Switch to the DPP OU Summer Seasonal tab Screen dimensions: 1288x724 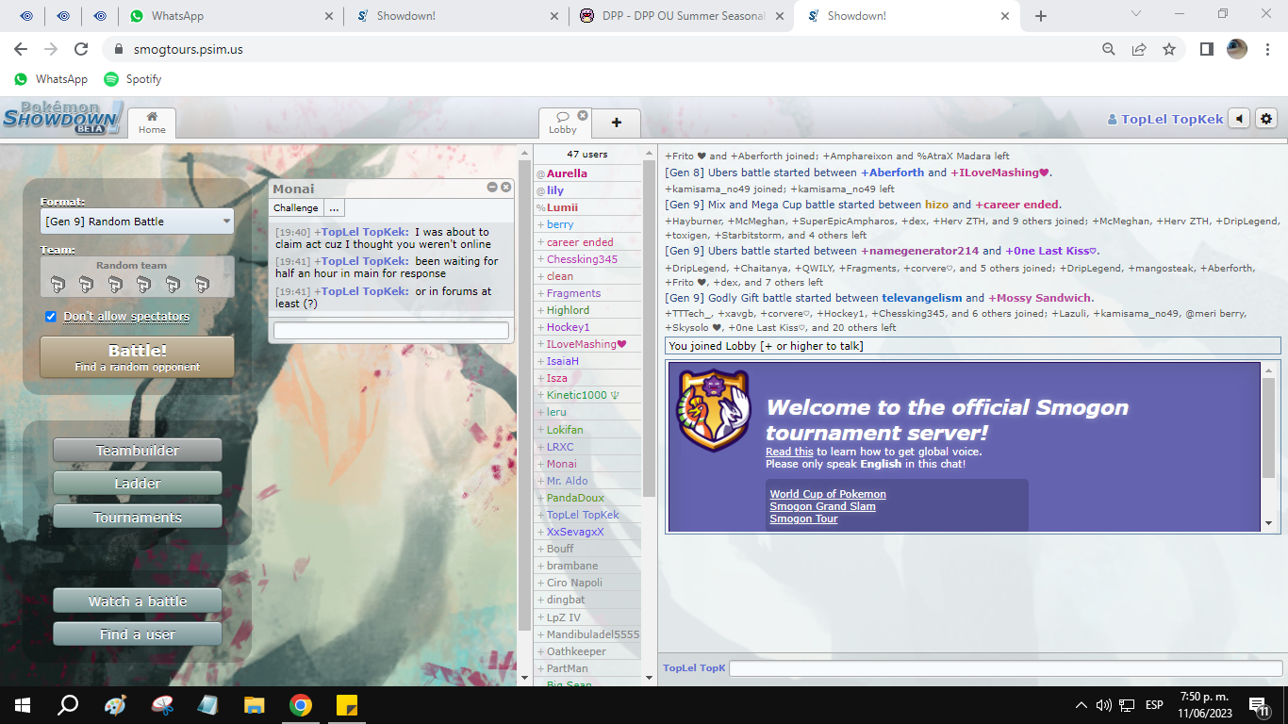click(683, 16)
